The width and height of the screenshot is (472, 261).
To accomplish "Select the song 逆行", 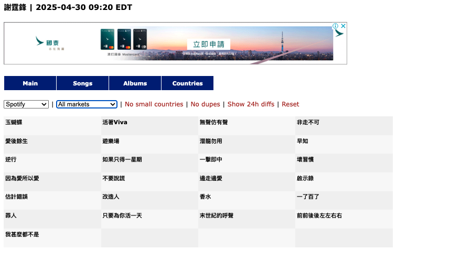I will pyautogui.click(x=11, y=159).
